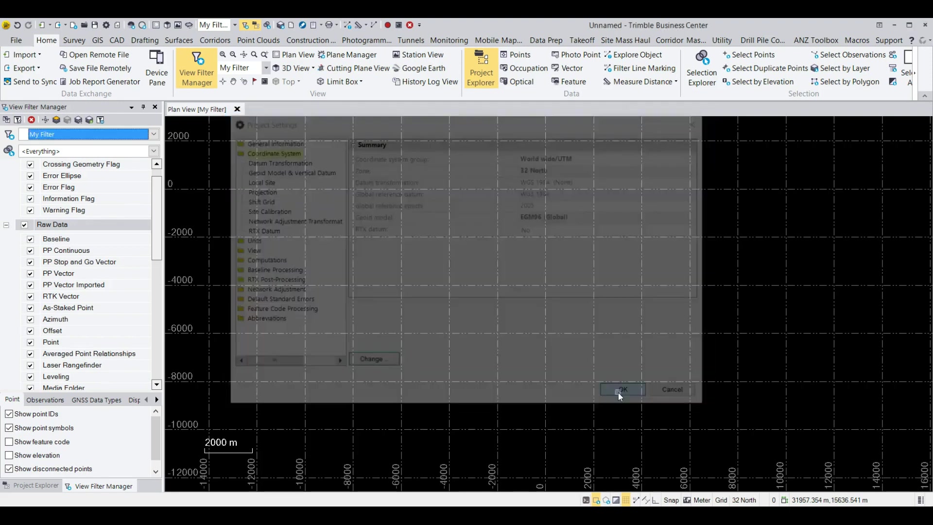Open the File menu
Screen dimensions: 933x525
(x=16, y=40)
